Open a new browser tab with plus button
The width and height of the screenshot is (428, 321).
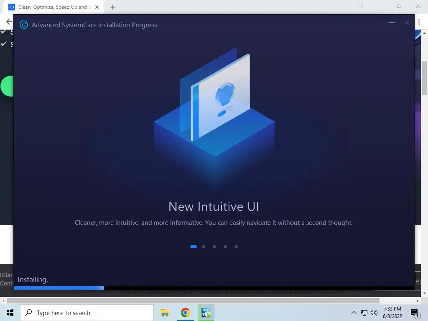113,7
